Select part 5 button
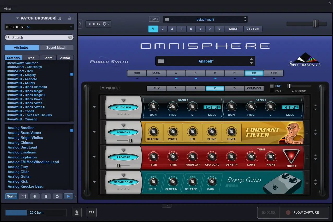This screenshot has width=333, height=222. 191,29
